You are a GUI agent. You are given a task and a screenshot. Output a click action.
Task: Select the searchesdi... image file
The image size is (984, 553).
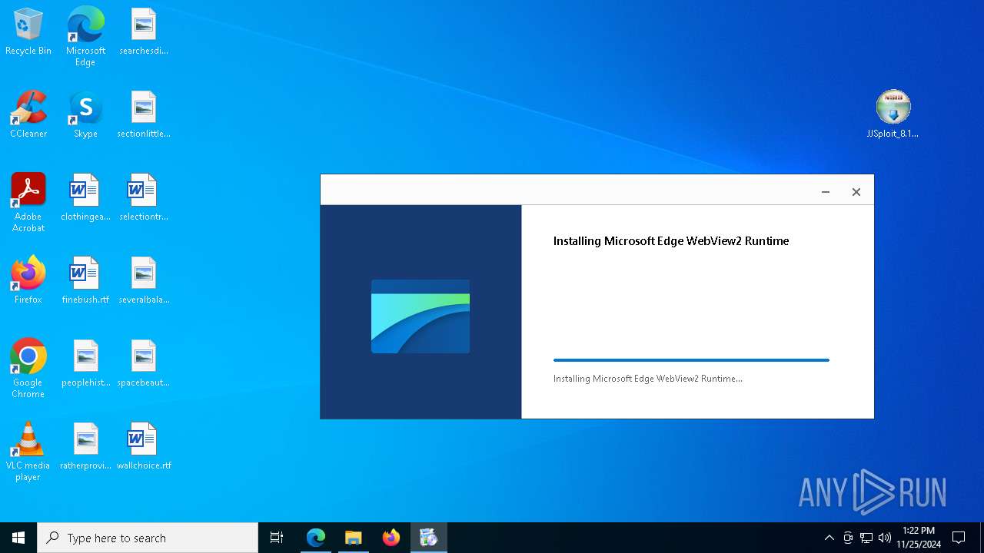[144, 32]
